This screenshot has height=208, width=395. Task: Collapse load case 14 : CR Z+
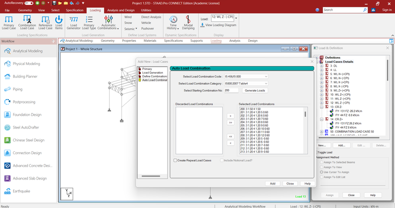pos(322,119)
